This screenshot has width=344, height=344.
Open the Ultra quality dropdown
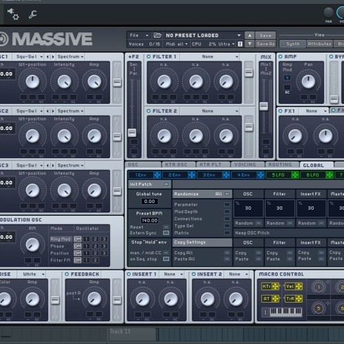(x=226, y=44)
